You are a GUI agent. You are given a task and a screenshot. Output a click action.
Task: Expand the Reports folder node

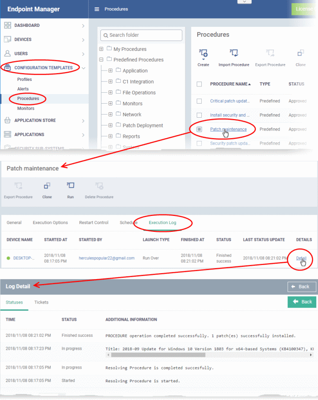click(110, 136)
